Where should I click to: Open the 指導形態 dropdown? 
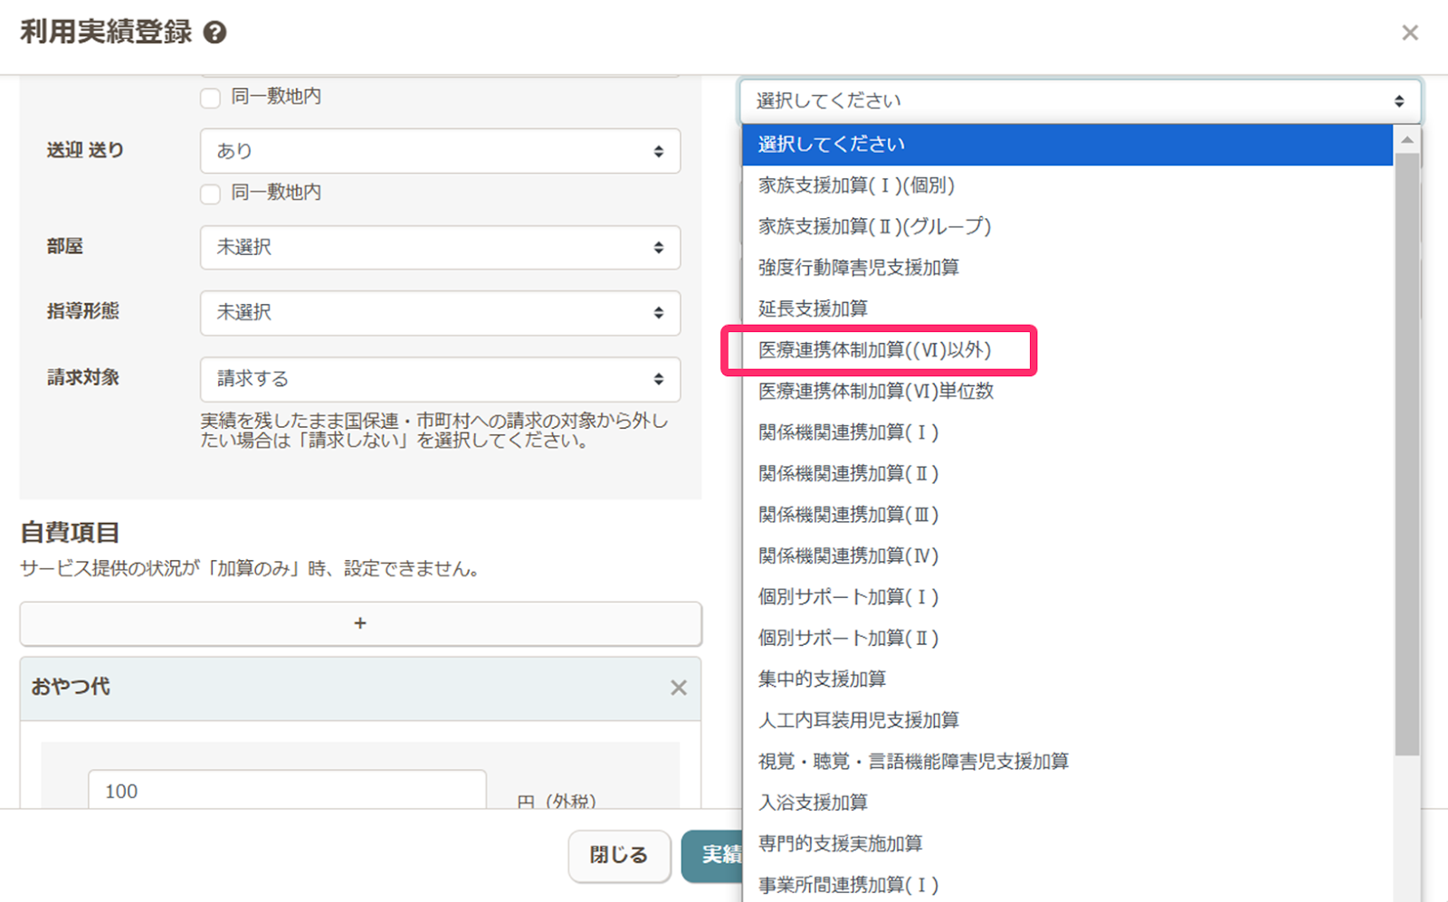440,312
